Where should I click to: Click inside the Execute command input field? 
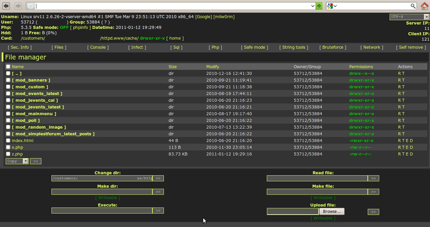click(x=102, y=211)
